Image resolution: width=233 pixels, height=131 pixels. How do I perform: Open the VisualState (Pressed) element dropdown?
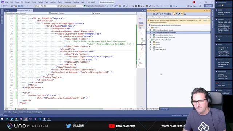click(70, 13)
